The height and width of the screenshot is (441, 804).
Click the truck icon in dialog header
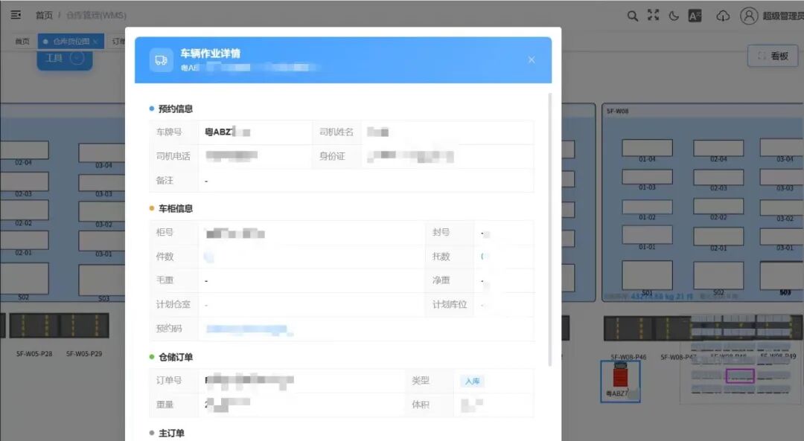(161, 60)
